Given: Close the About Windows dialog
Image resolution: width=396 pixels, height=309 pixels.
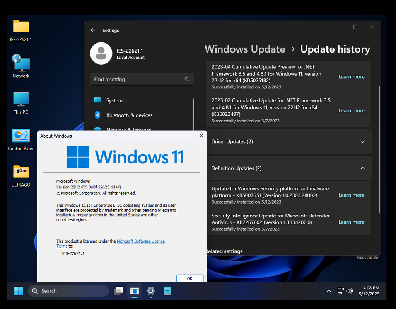Looking at the screenshot, I should point(201,136).
